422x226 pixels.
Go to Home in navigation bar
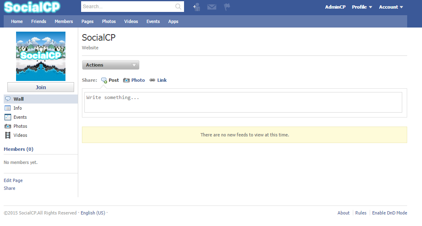[17, 21]
